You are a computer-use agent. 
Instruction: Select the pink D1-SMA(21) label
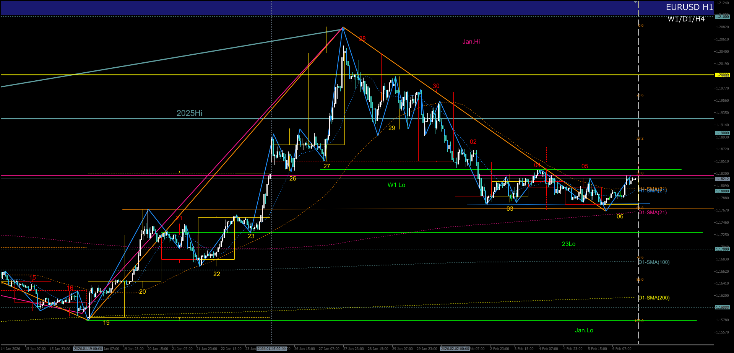653,213
